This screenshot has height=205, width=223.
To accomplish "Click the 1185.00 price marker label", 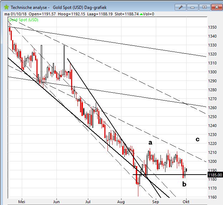I will pyautogui.click(x=215, y=175).
